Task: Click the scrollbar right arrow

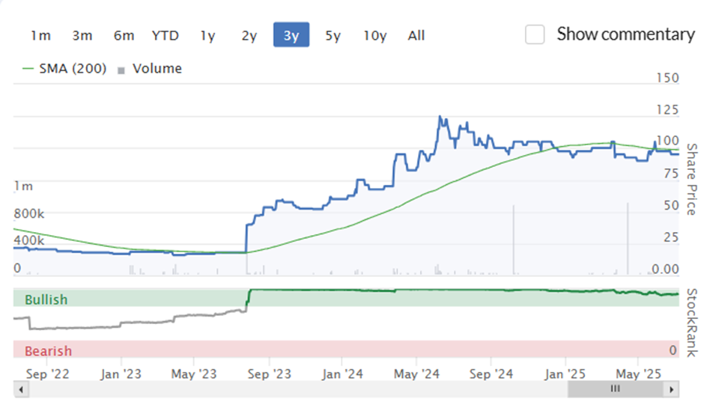Action: [x=672, y=389]
